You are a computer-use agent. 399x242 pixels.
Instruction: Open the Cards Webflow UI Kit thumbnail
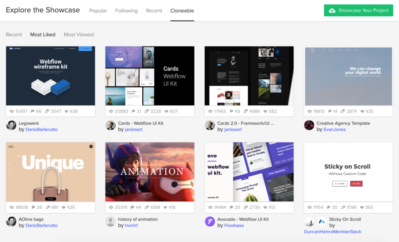click(x=150, y=76)
